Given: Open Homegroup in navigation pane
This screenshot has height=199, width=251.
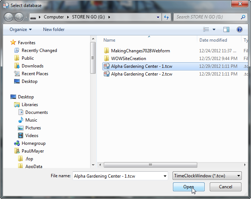Looking at the screenshot, I should pos(33,143).
